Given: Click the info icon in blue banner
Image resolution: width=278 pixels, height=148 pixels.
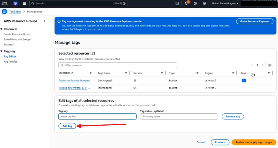Looking at the screenshot, I should pyautogui.click(x=59, y=21).
